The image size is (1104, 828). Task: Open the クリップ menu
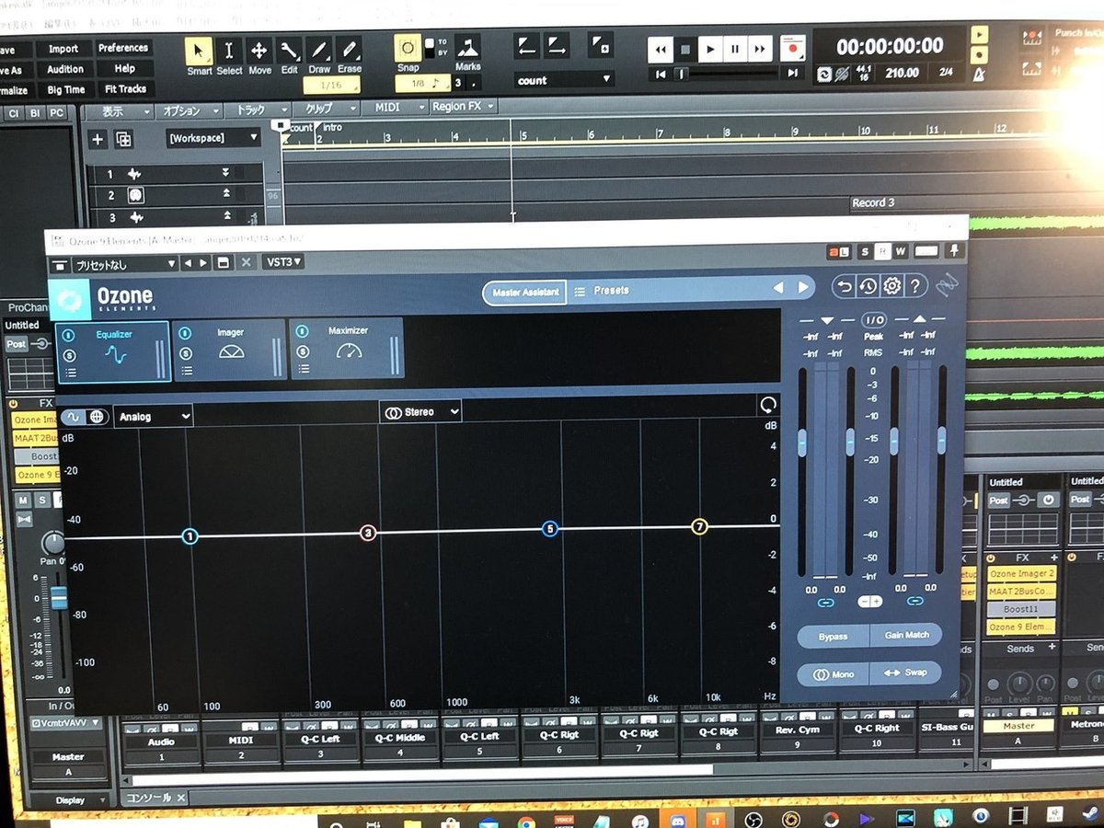327,109
